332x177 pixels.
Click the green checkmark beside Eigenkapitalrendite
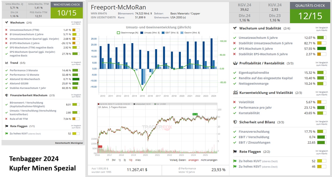tap(235, 73)
